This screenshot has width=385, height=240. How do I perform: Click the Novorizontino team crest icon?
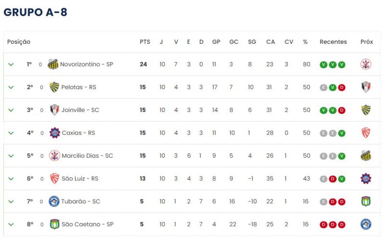53,64
